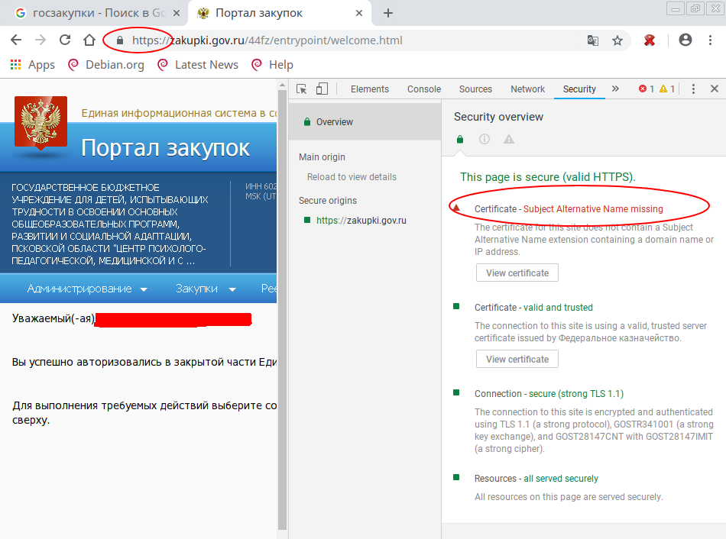The width and height of the screenshot is (726, 539).
Task: Click the Russian coat of arms logo
Action: (x=41, y=123)
